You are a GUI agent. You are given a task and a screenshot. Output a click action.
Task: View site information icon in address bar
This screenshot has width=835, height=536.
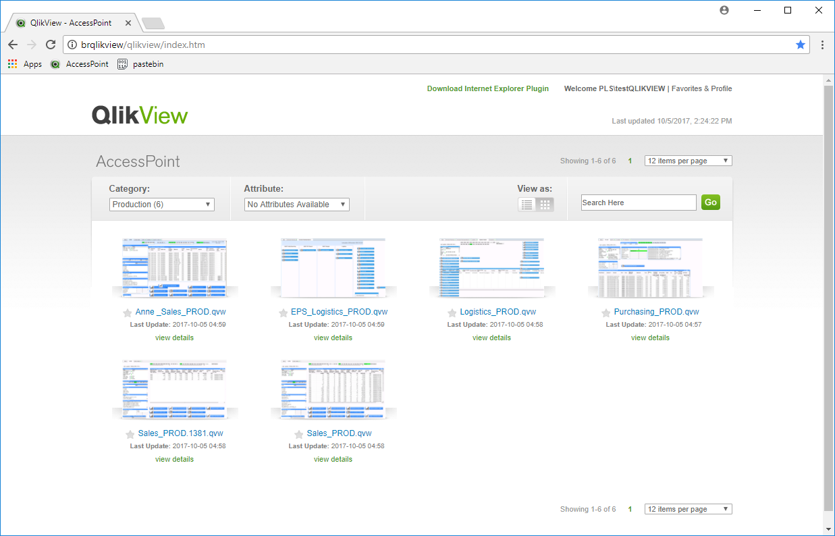point(73,45)
